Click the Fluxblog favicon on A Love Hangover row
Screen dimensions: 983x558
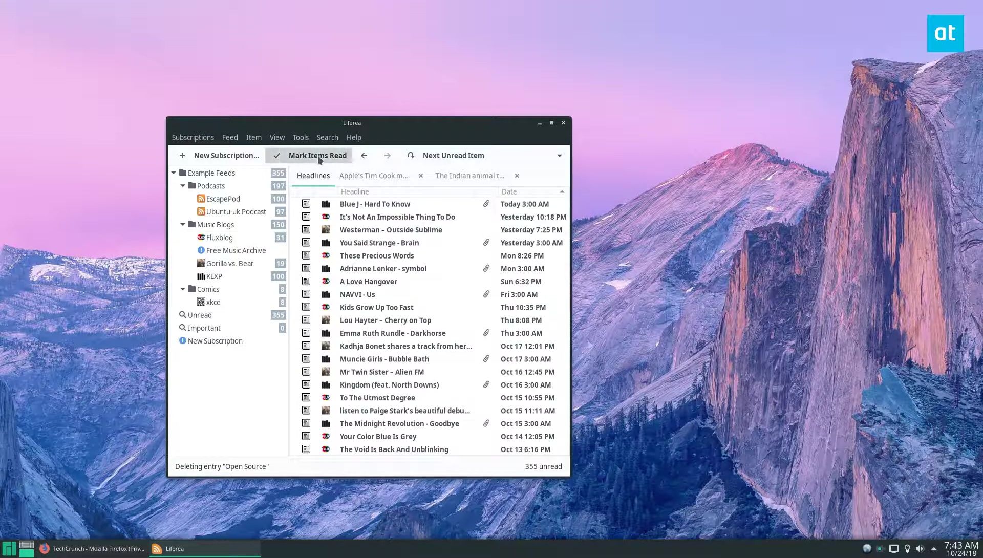326,282
